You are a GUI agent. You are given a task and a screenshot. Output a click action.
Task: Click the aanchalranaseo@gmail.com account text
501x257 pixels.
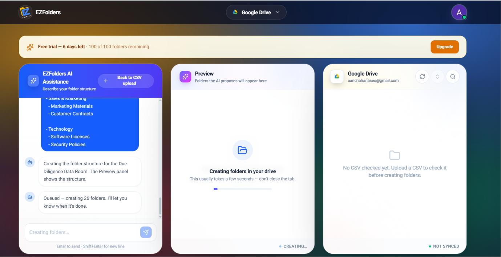373,81
